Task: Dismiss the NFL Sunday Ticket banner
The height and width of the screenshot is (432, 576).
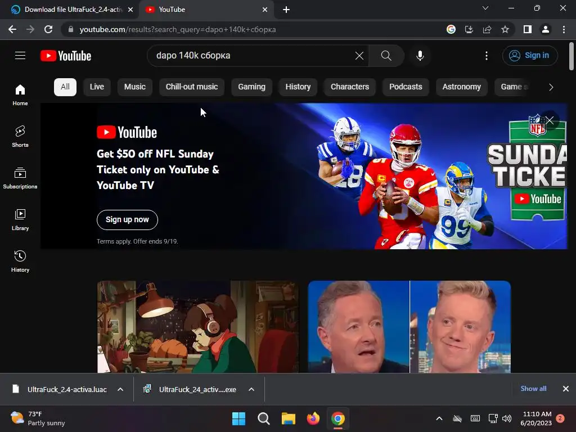Action: tap(550, 120)
